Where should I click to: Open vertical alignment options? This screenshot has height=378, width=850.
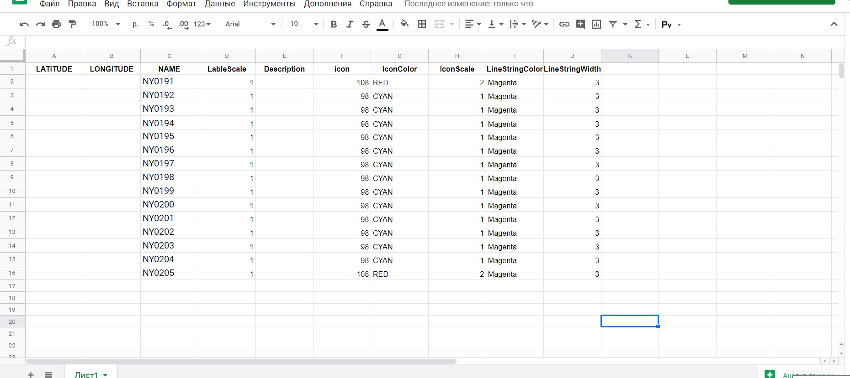coord(495,24)
